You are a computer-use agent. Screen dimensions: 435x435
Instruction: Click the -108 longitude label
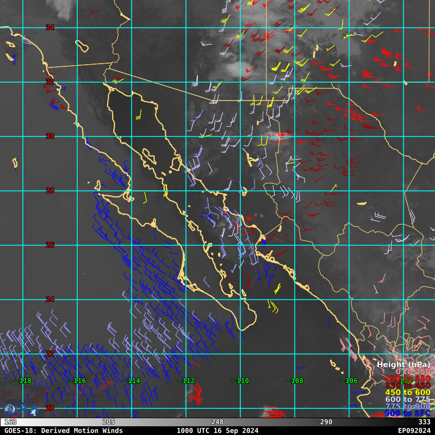294,381
